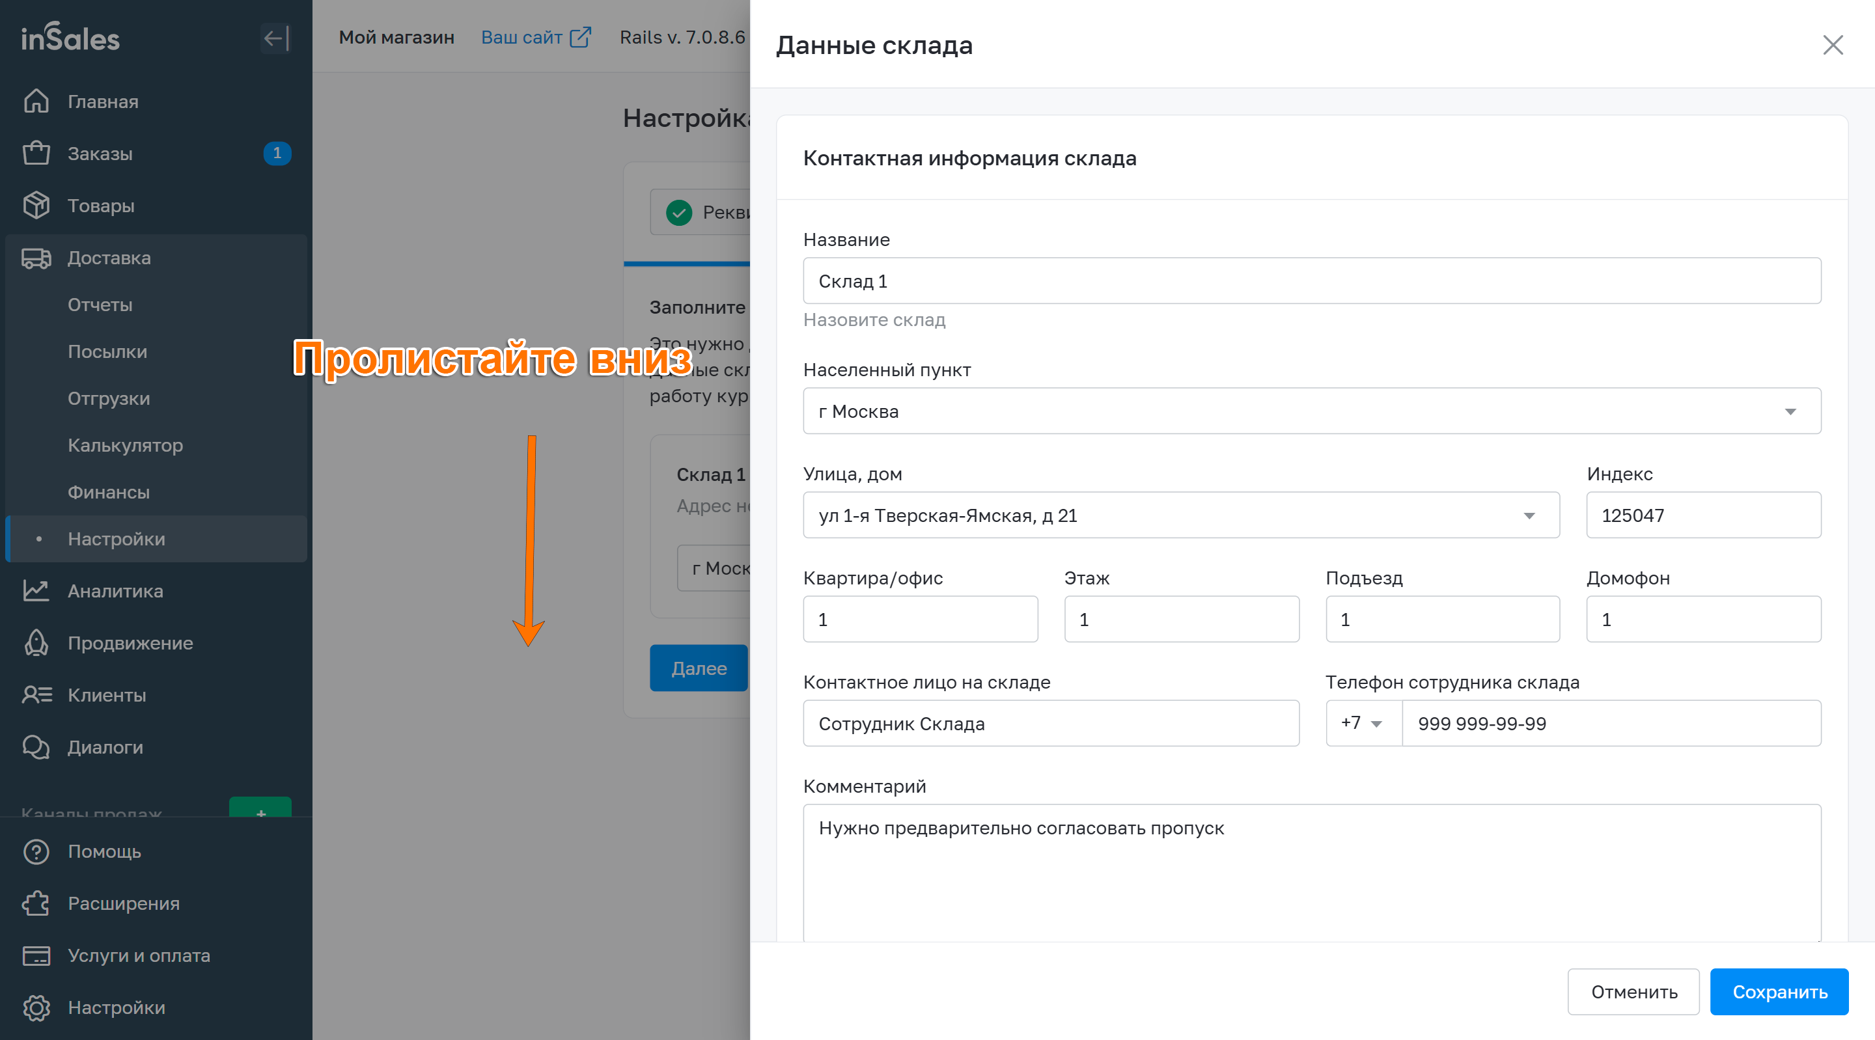
Task: Click the Аналитика chart icon
Action: pyautogui.click(x=36, y=590)
